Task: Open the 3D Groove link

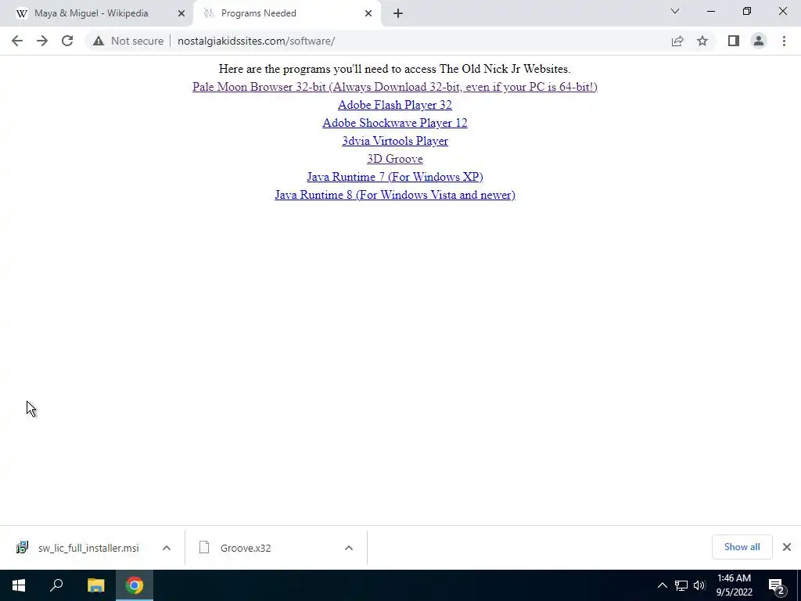Action: click(x=395, y=159)
